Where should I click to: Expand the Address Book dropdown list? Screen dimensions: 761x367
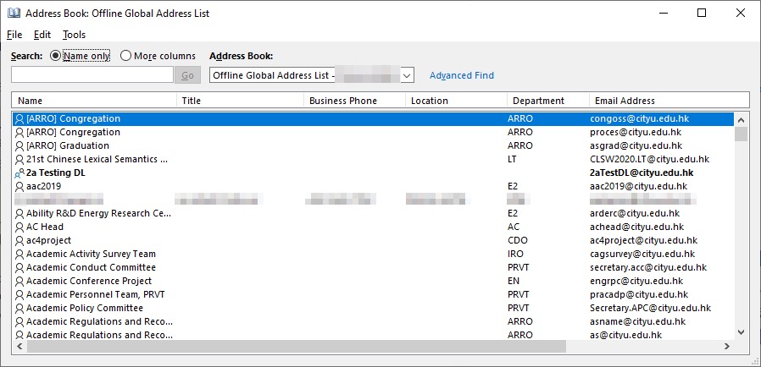pos(407,75)
